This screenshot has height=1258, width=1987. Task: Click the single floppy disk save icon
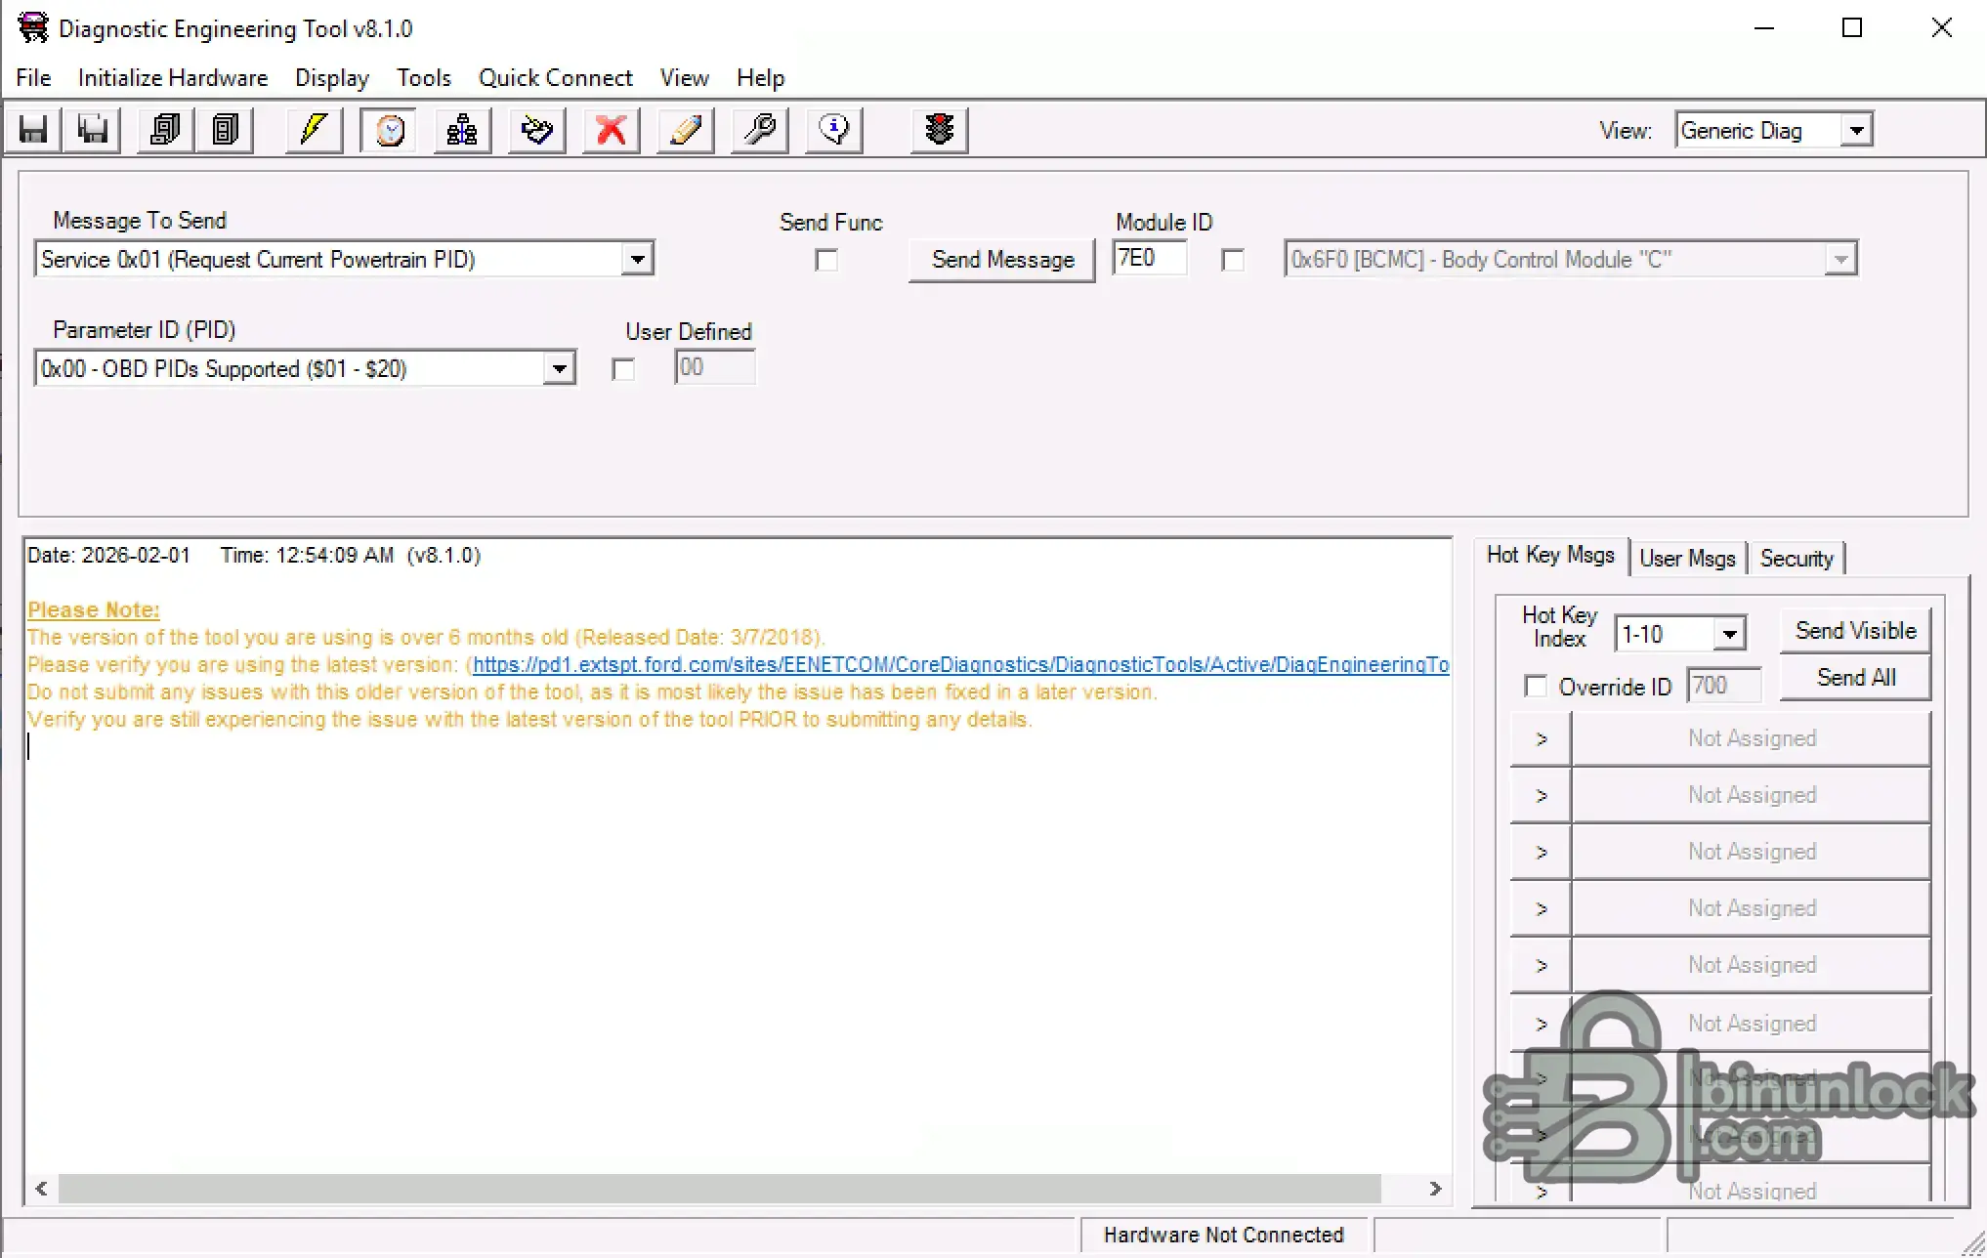coord(34,130)
